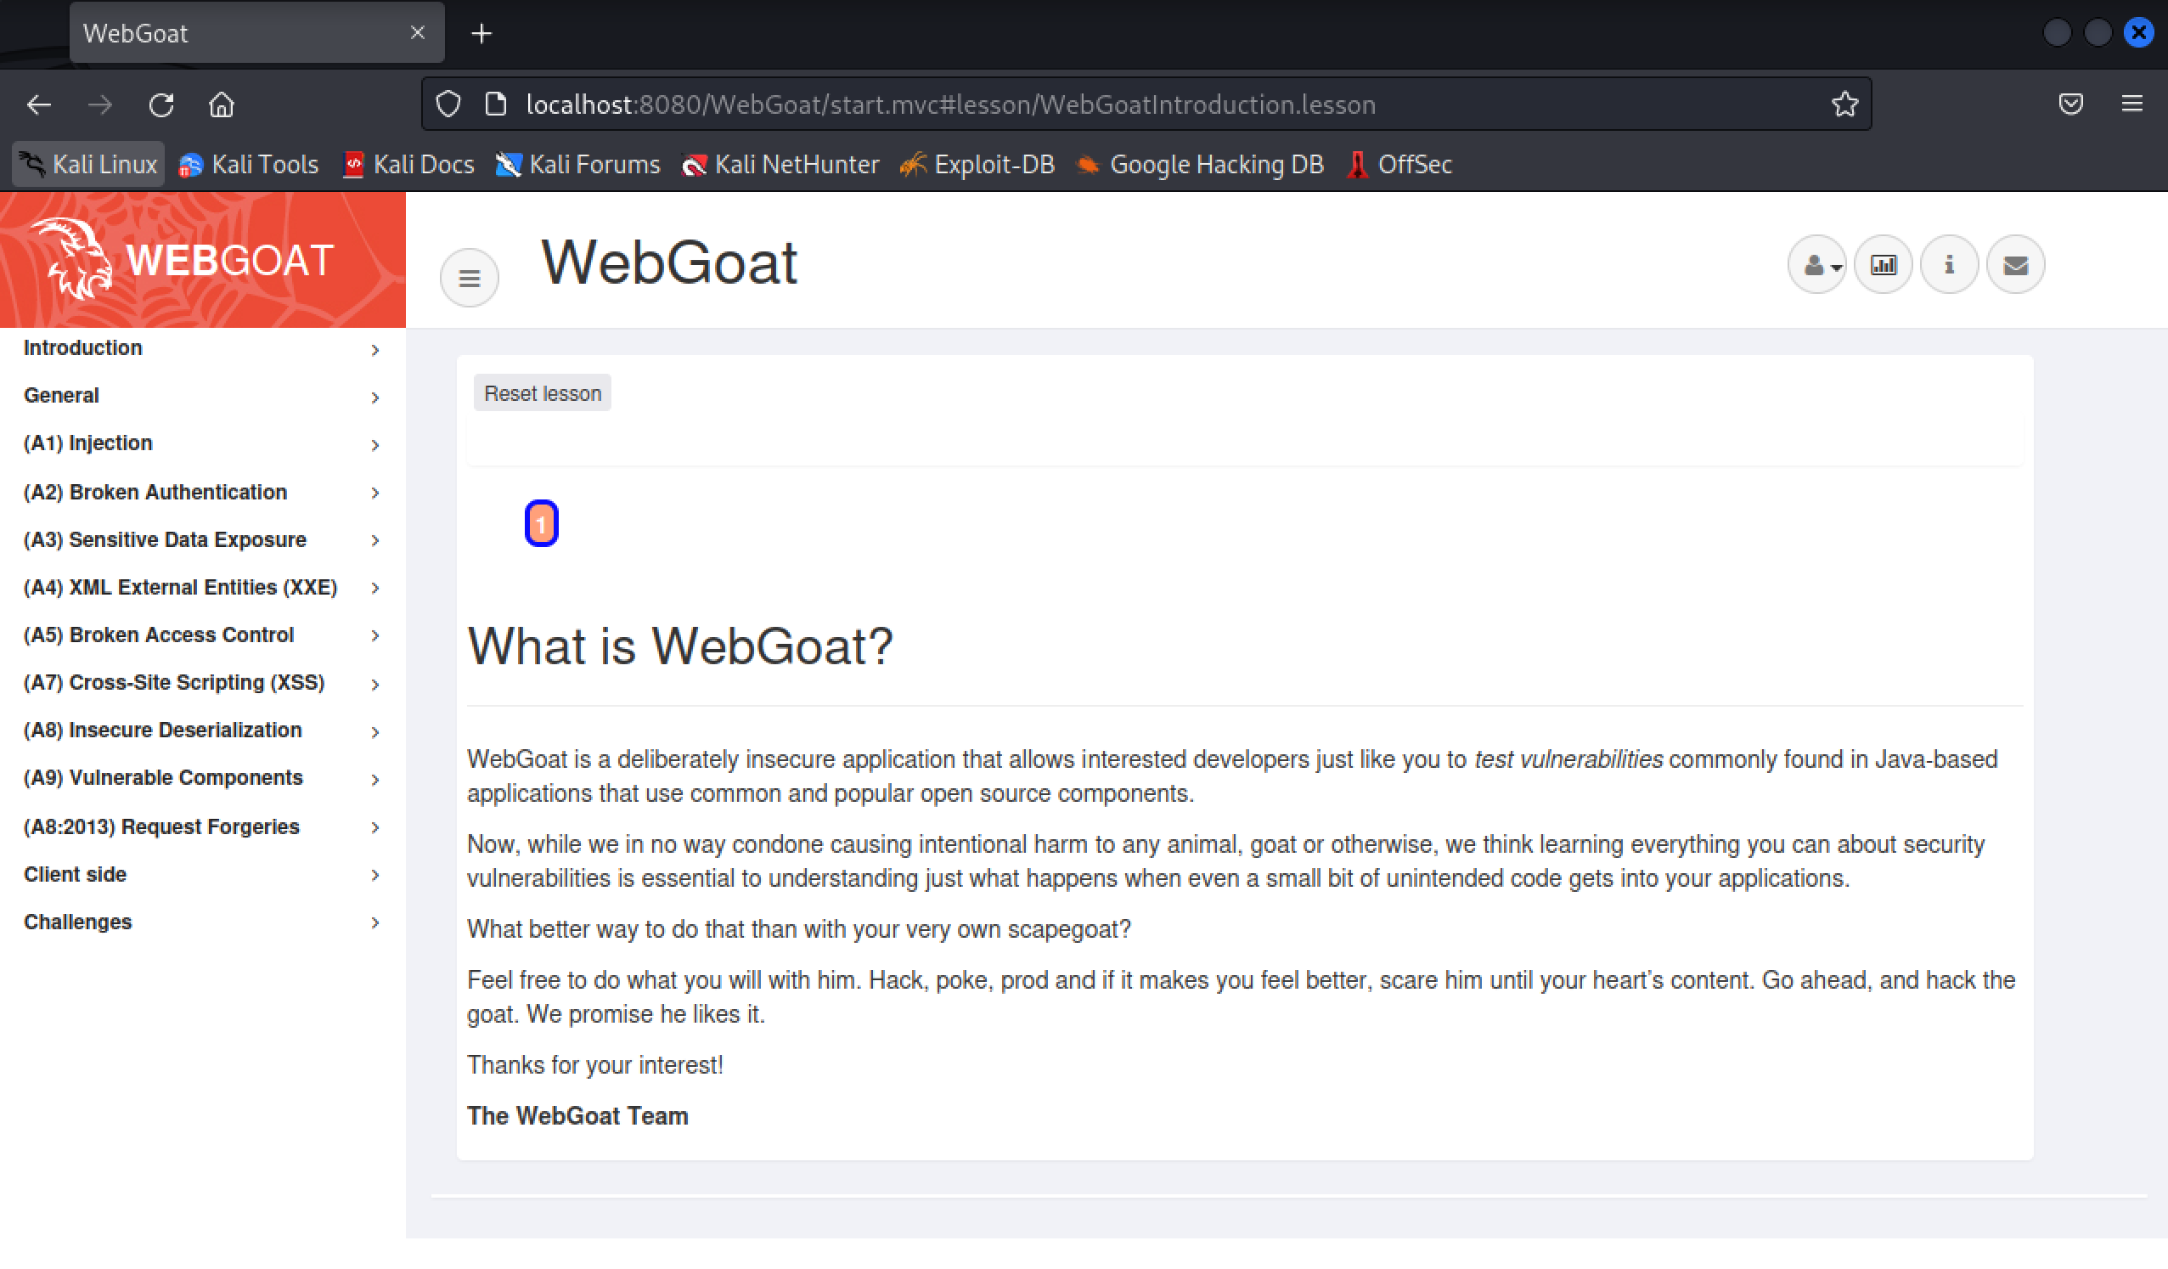Bookmark this page with the star icon
Screen dimensions: 2168x1269
[x=1844, y=105]
